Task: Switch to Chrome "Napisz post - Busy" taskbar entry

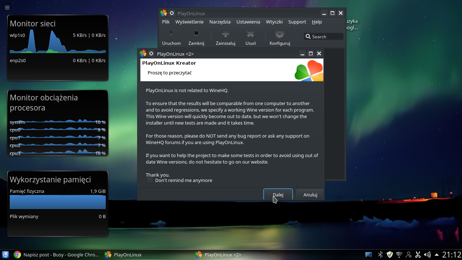Action: point(56,255)
